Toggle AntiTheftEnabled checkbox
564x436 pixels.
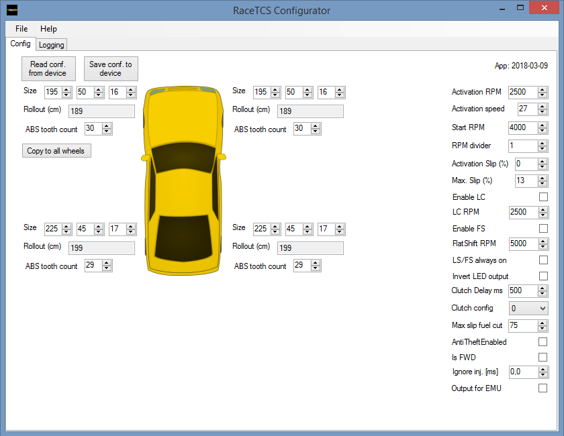(543, 342)
